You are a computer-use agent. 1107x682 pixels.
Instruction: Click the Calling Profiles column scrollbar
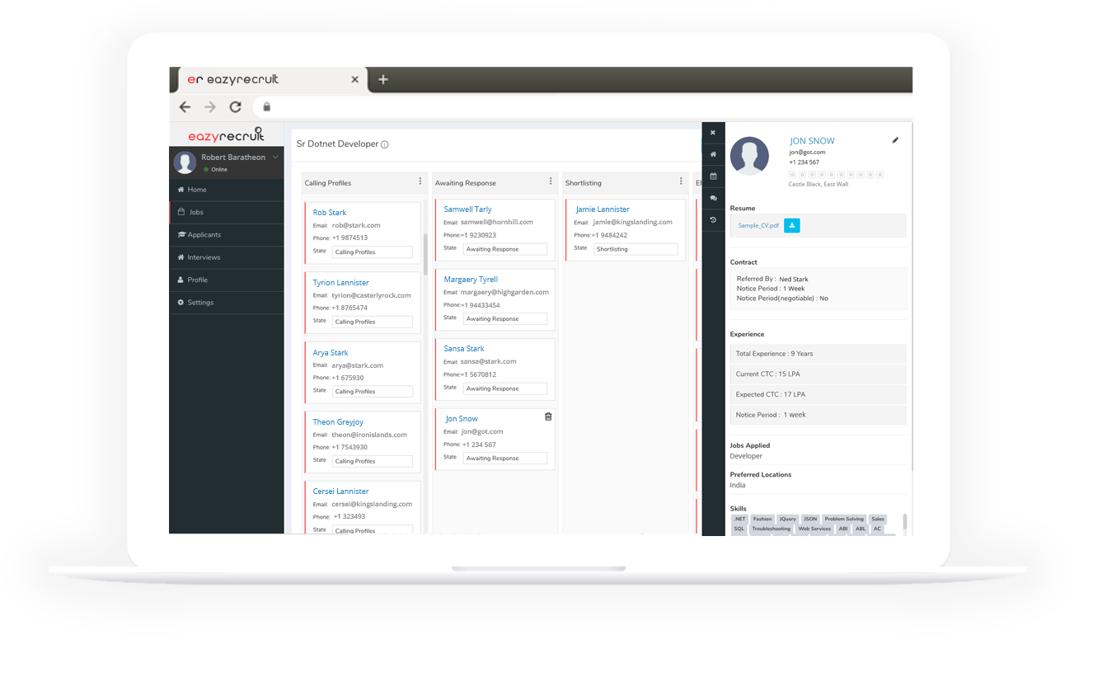425,253
